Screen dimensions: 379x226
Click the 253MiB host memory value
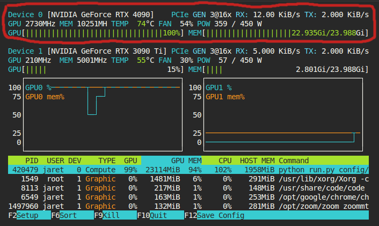[261, 197]
